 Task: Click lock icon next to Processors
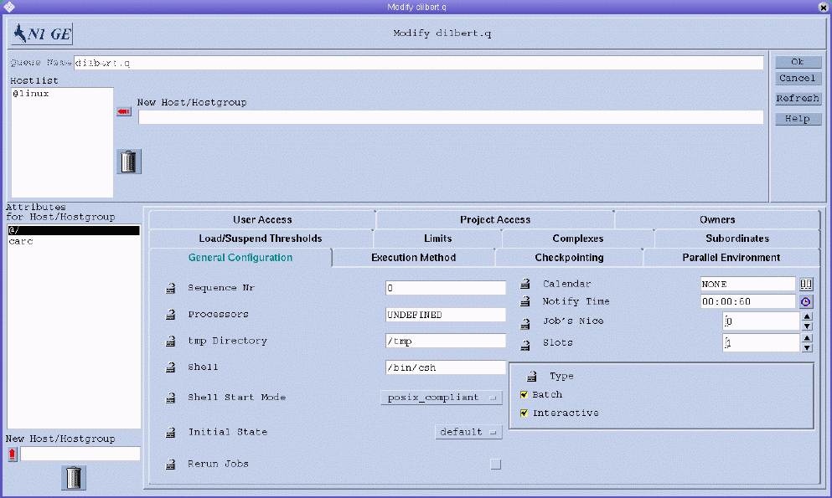point(170,315)
